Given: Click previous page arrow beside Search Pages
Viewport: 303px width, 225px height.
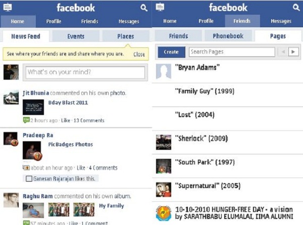Looking at the screenshot, I should tap(283, 52).
